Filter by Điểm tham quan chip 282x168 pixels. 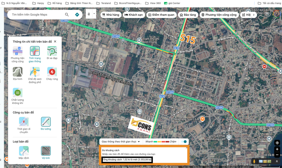pos(161,15)
